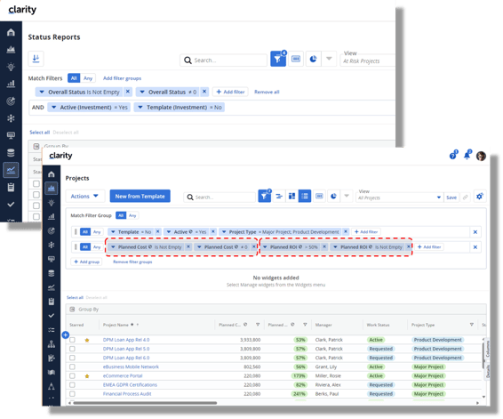Open notifications bell icon
The height and width of the screenshot is (419, 503).
pyautogui.click(x=467, y=156)
